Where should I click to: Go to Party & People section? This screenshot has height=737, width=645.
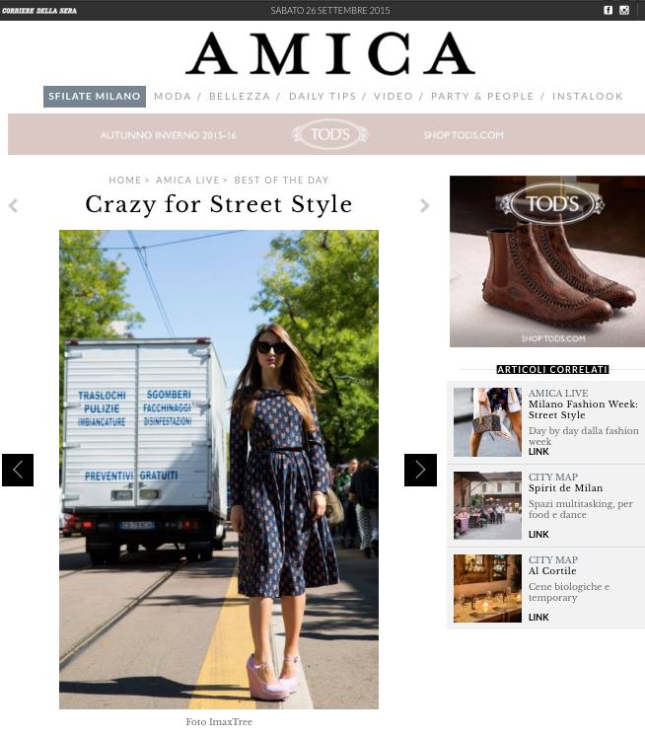click(482, 97)
